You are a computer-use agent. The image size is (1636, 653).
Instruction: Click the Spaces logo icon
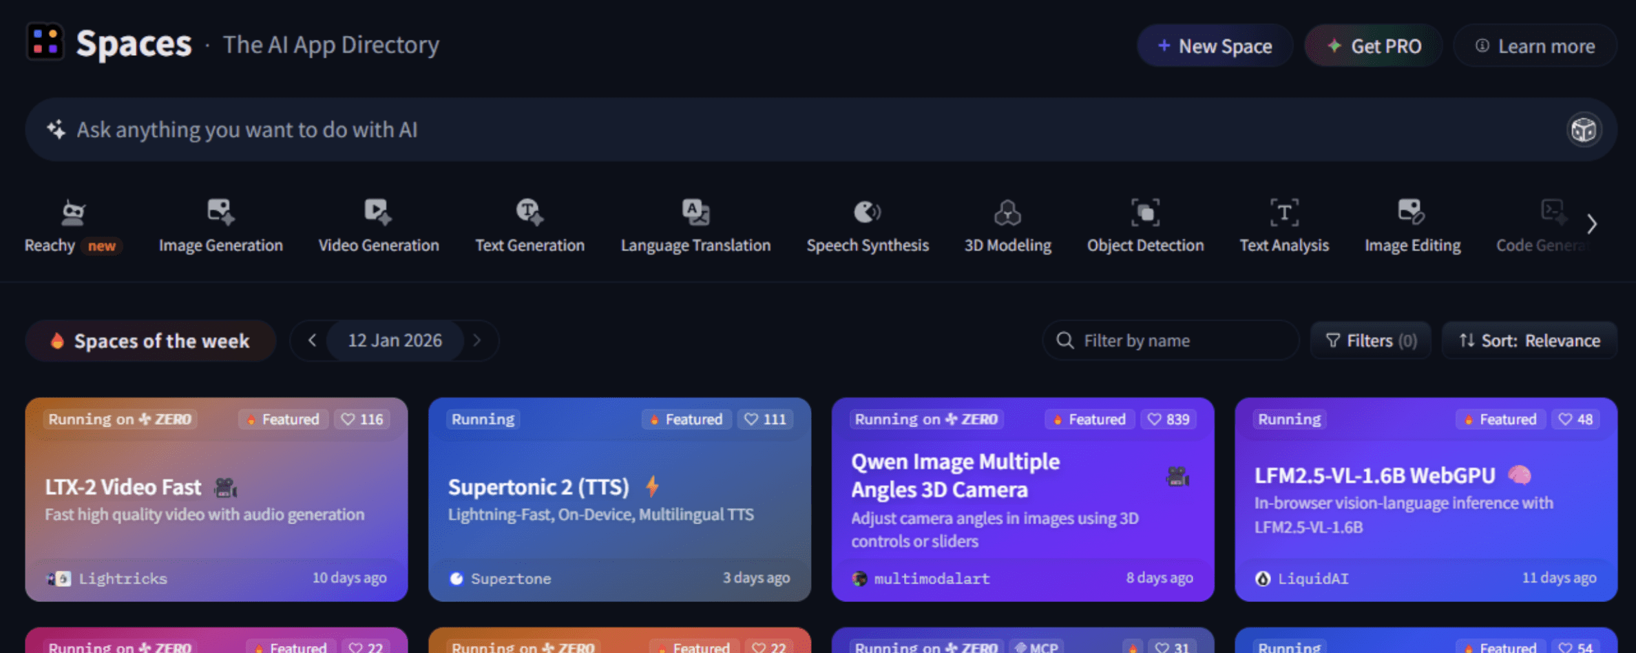pos(45,42)
